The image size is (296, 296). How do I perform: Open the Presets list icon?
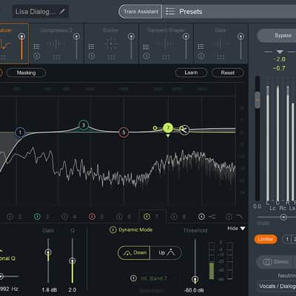point(170,11)
